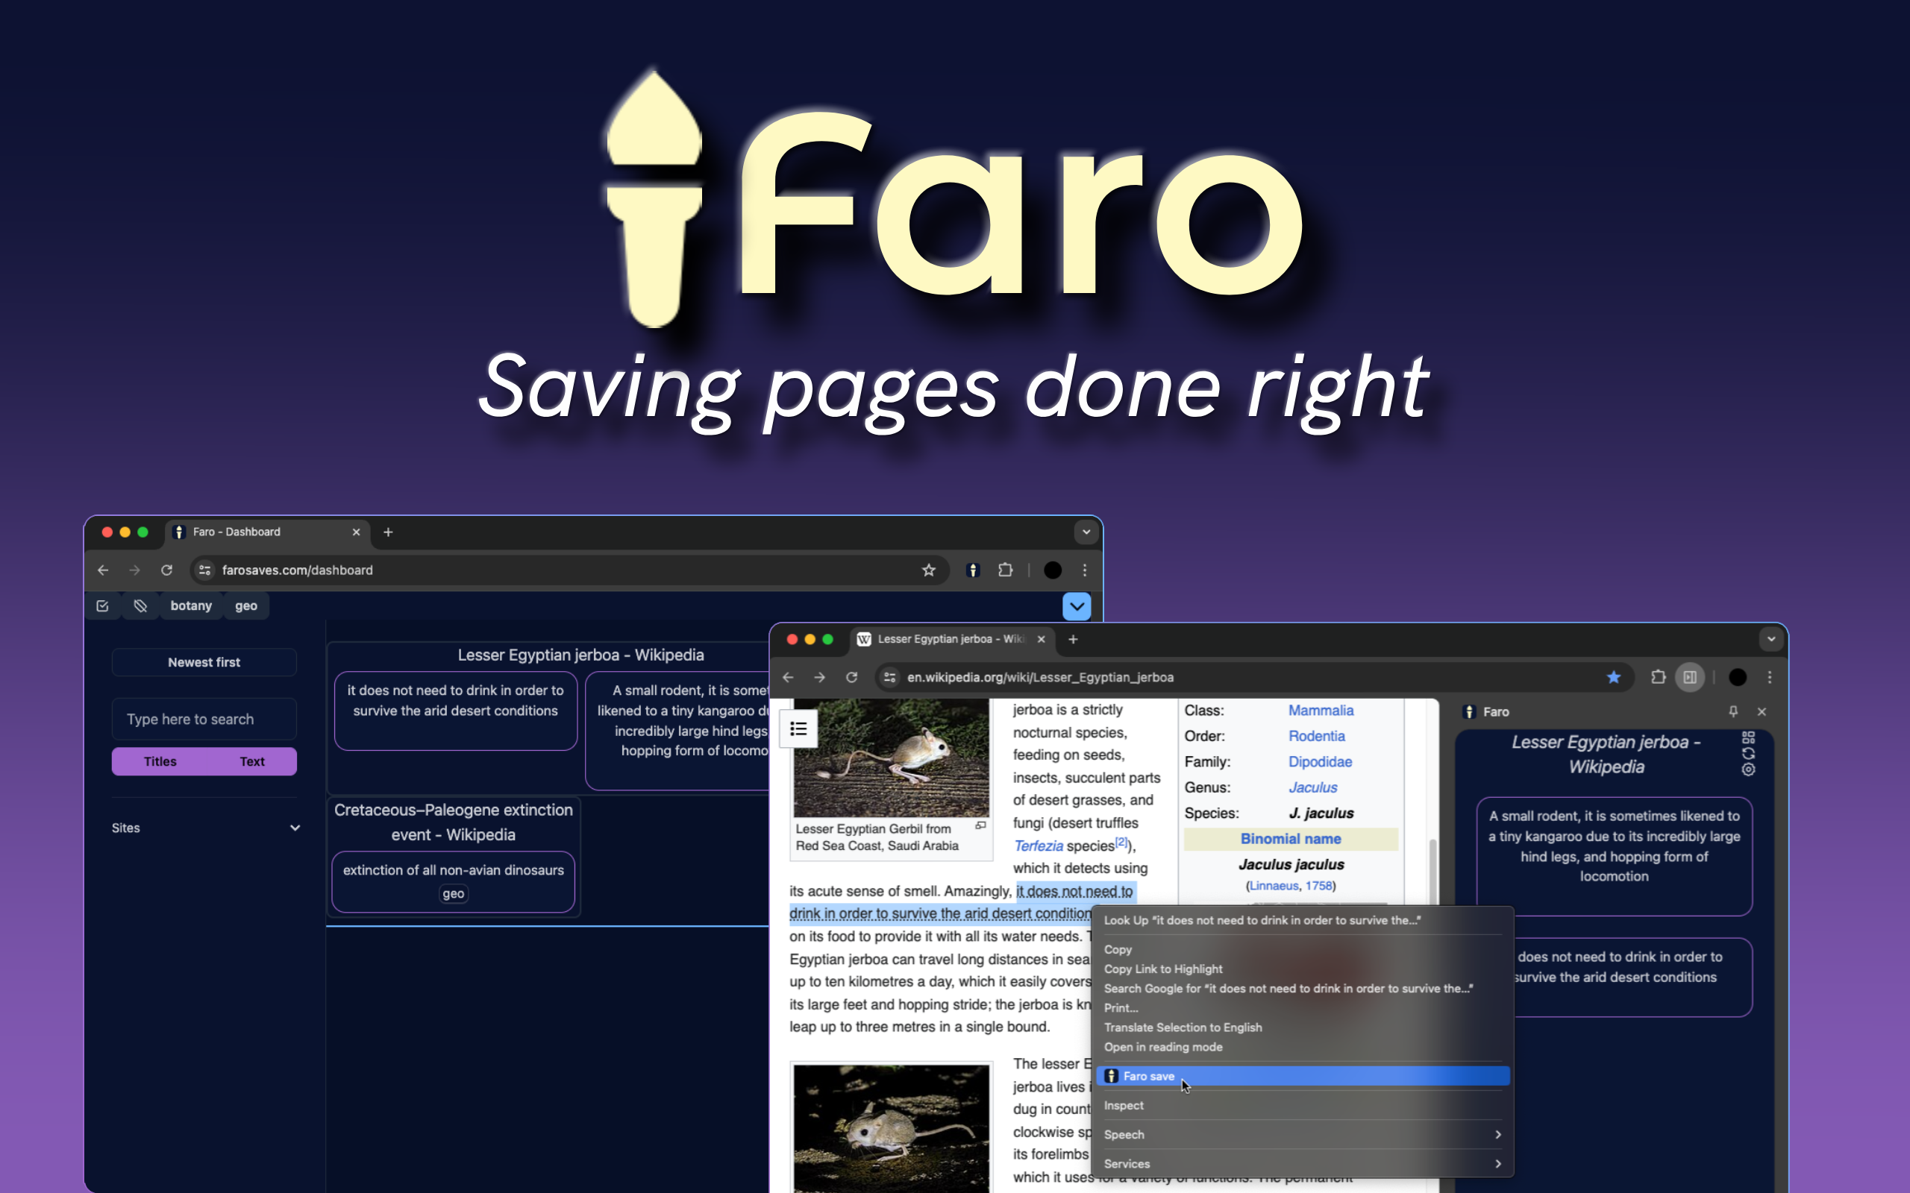
Task: Close the Faro - Dashboard tab
Action: [x=356, y=532]
